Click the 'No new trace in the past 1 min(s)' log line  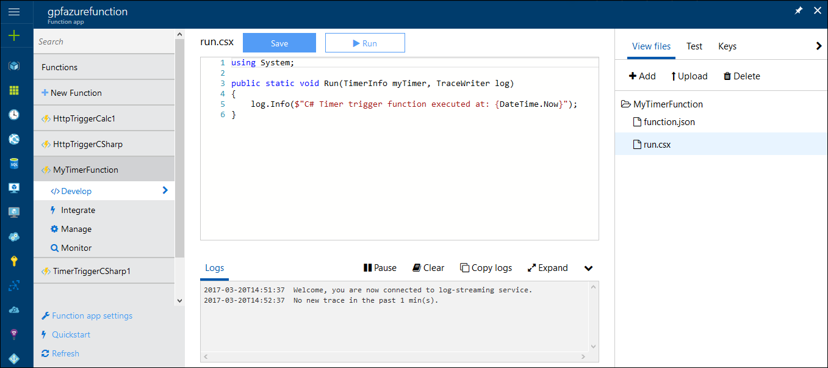tap(321, 300)
